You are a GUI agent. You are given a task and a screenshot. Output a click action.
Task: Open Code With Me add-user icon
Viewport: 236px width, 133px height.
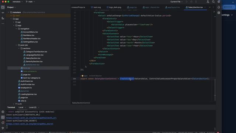pyautogui.click(x=208, y=1)
